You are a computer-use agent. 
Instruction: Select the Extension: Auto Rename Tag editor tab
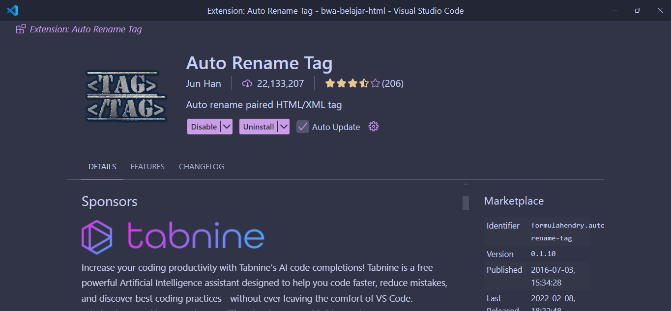click(x=79, y=29)
